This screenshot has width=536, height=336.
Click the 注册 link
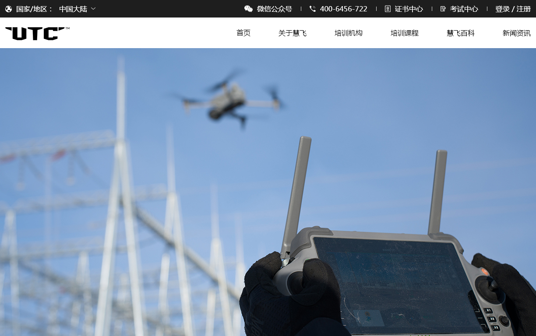click(x=524, y=9)
